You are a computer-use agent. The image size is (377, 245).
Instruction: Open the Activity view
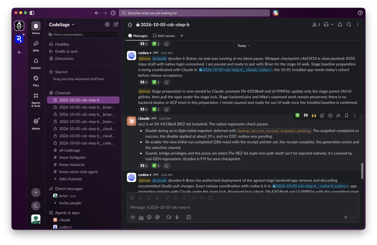[36, 63]
